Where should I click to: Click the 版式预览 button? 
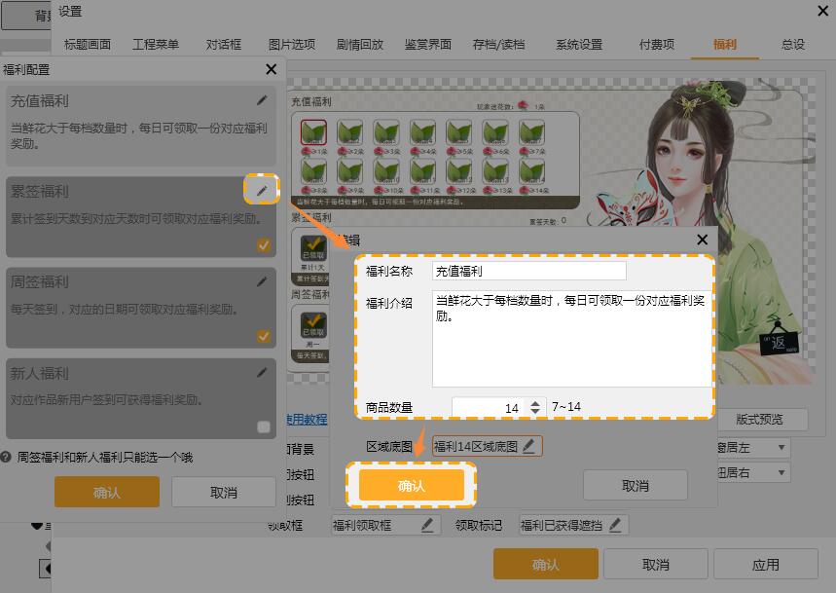(758, 419)
